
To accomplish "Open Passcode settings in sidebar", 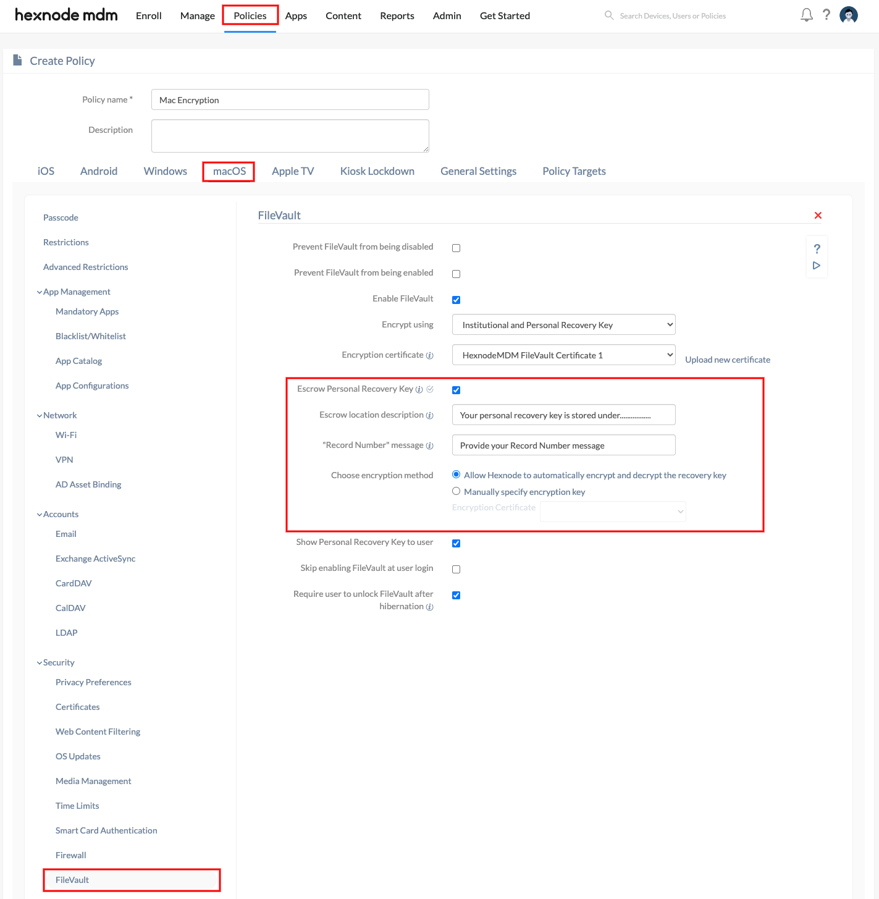I will tap(61, 217).
